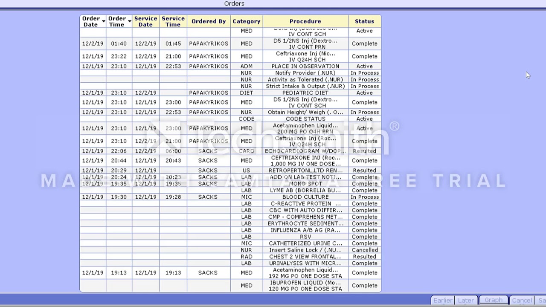Viewport: 546px width, 307px height.
Task: Select the ADD ON LAB TEST order
Action: pos(305,177)
